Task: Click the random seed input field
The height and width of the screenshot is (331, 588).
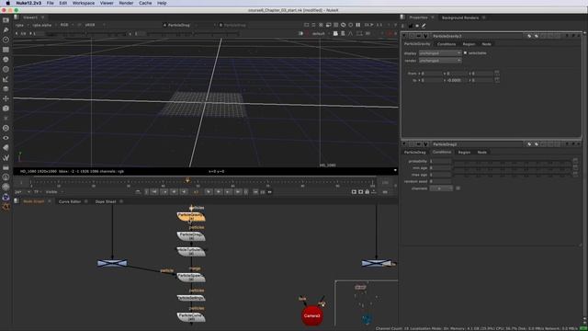Action: [440, 181]
